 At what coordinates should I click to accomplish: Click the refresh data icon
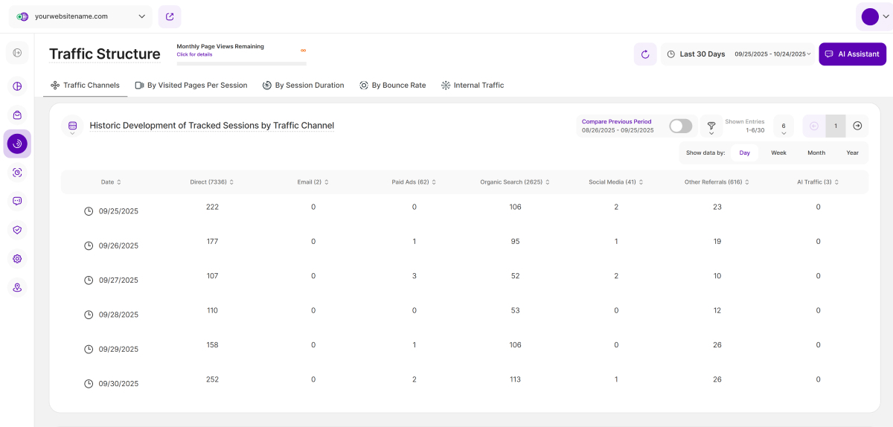(x=645, y=54)
